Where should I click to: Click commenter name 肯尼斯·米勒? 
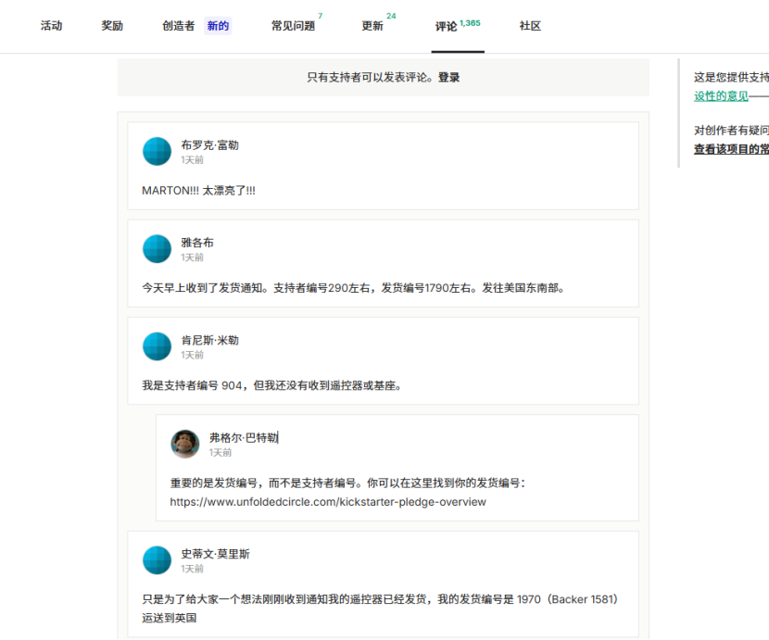click(x=210, y=340)
